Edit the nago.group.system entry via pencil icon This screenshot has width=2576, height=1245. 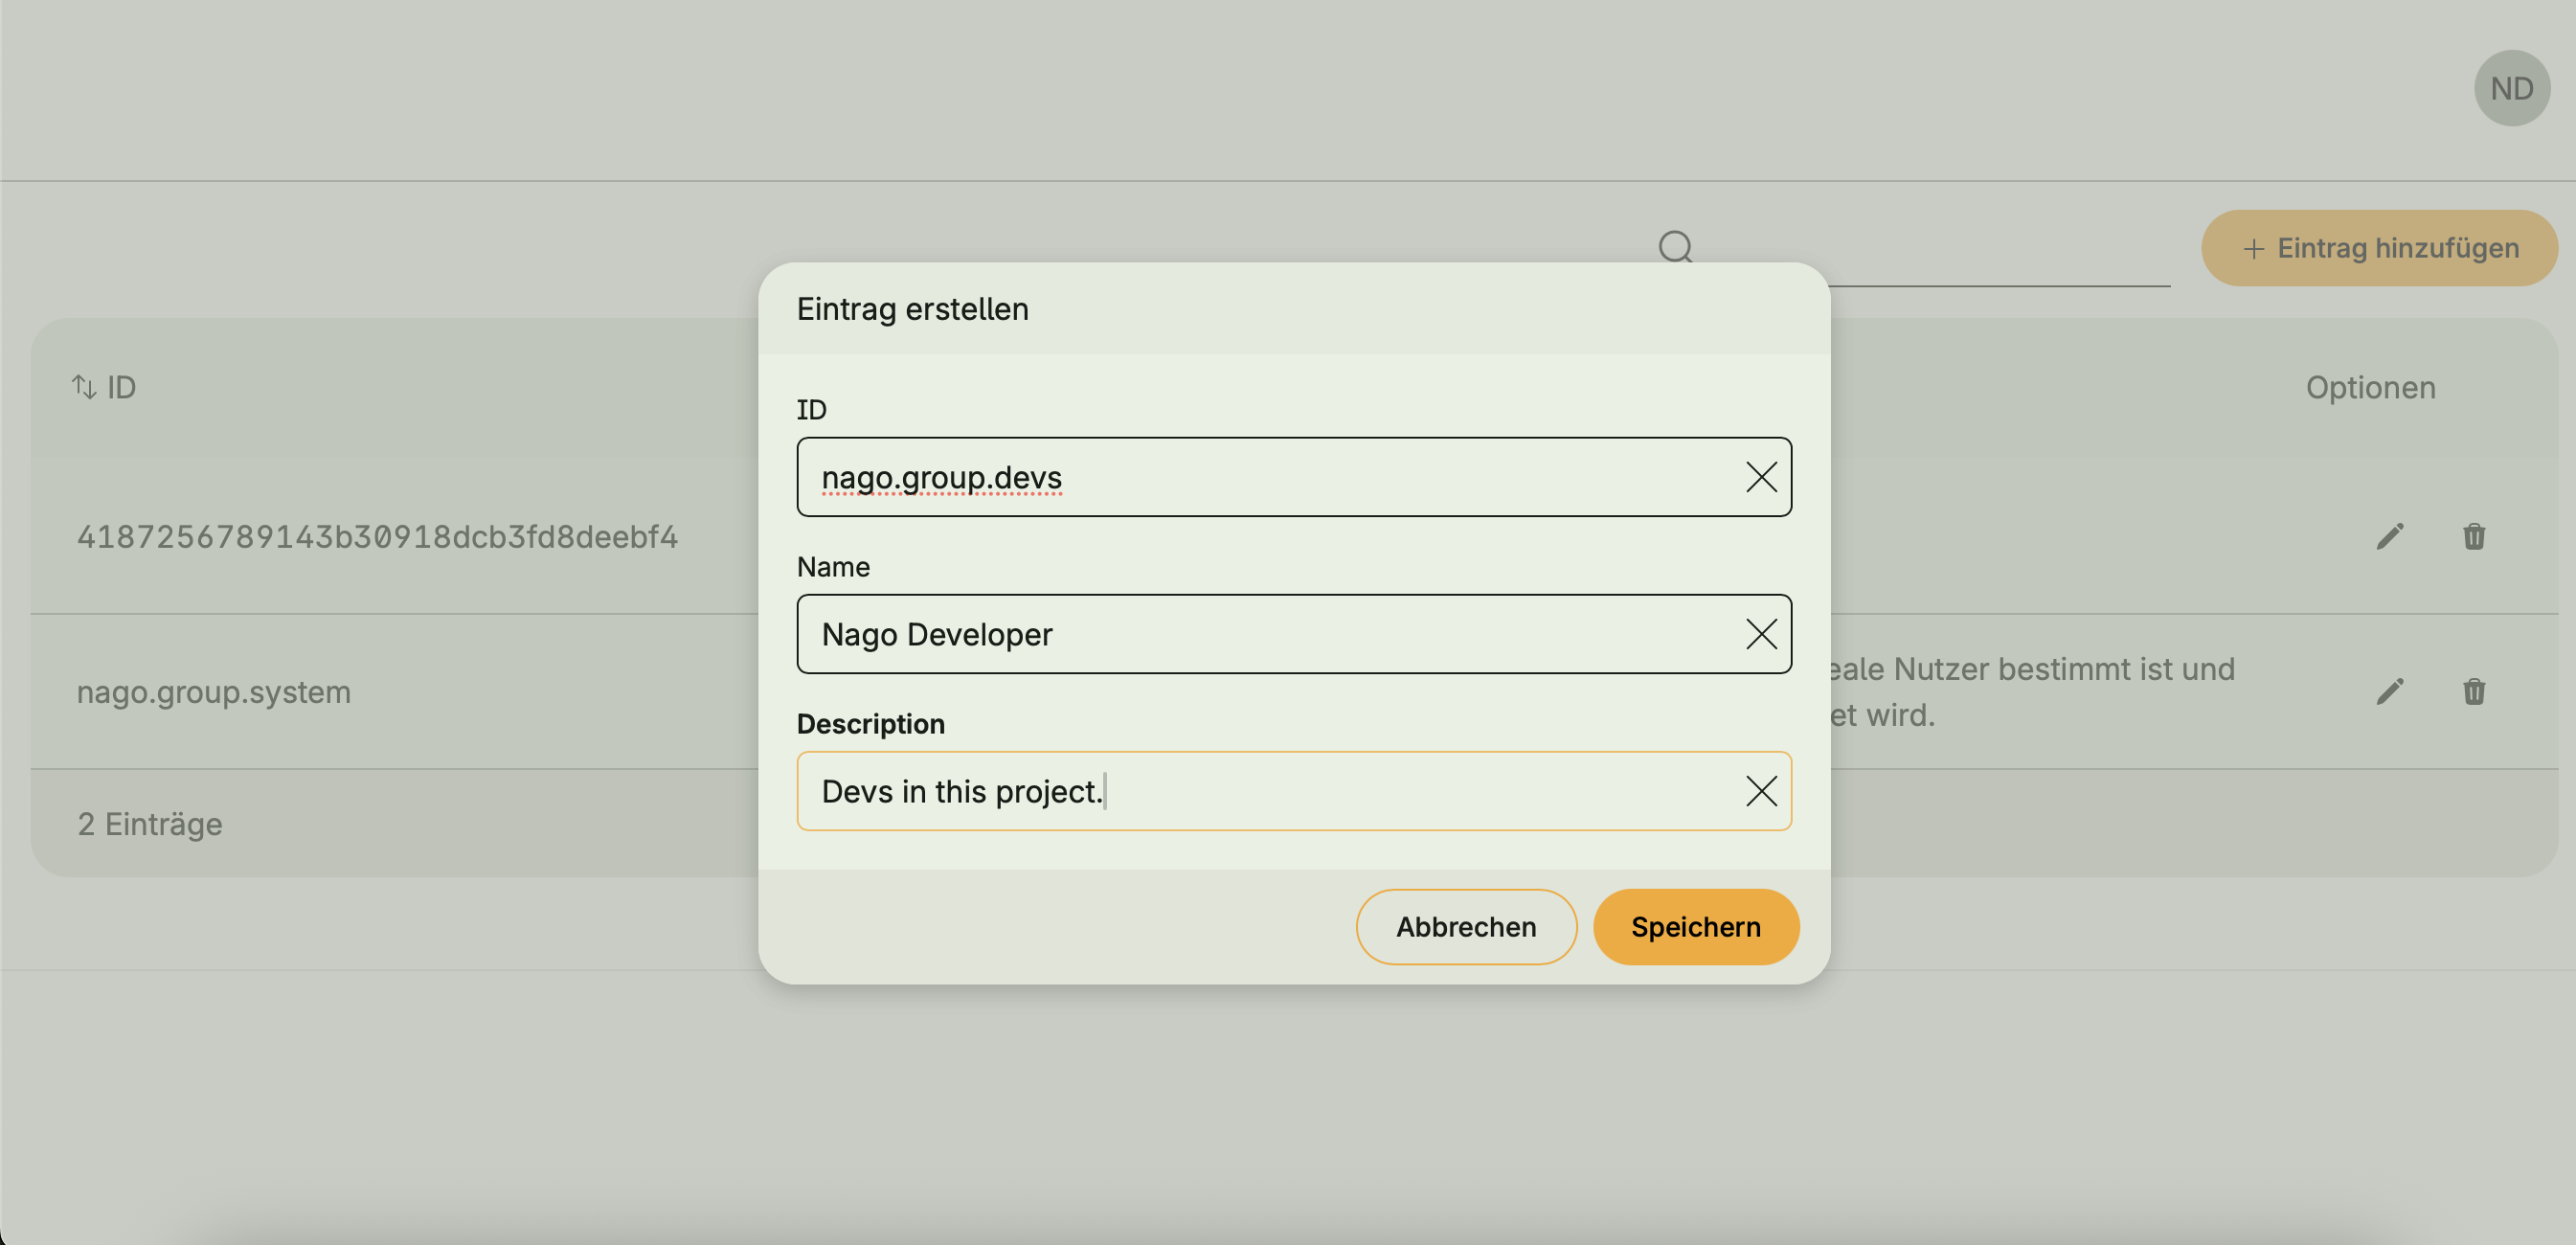pyautogui.click(x=2389, y=692)
